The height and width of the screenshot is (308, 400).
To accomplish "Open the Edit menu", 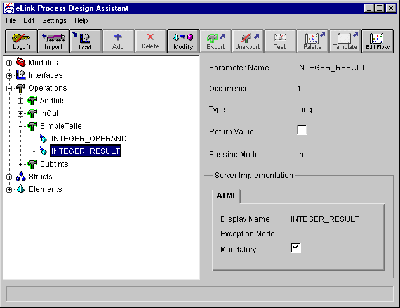I will point(29,20).
